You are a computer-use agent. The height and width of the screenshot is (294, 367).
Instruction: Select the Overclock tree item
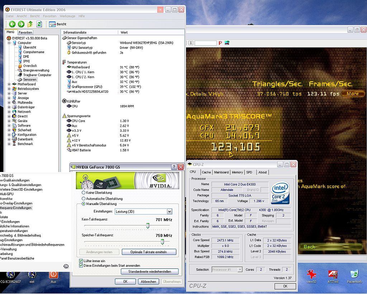tap(30, 66)
